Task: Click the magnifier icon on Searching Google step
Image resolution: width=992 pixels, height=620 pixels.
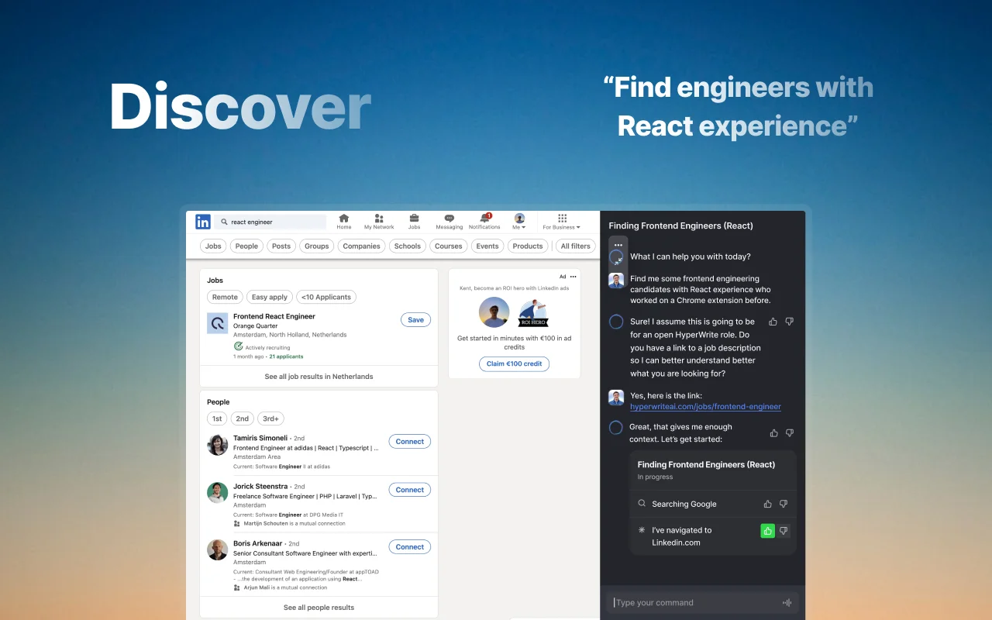Action: pos(641,504)
